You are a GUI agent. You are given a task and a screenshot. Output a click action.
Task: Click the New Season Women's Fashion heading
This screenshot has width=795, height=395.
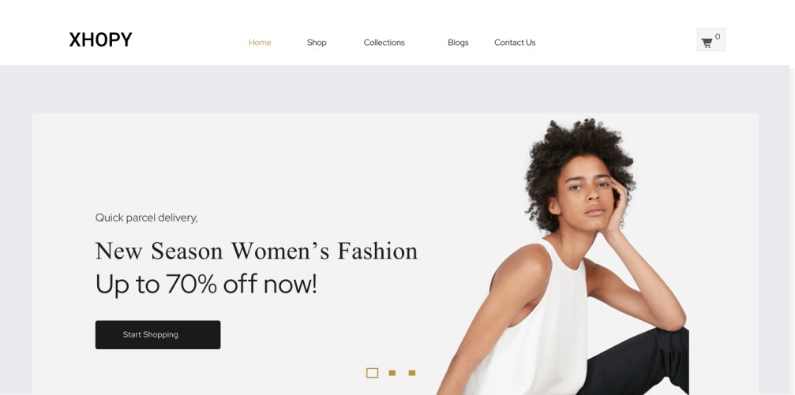click(257, 252)
